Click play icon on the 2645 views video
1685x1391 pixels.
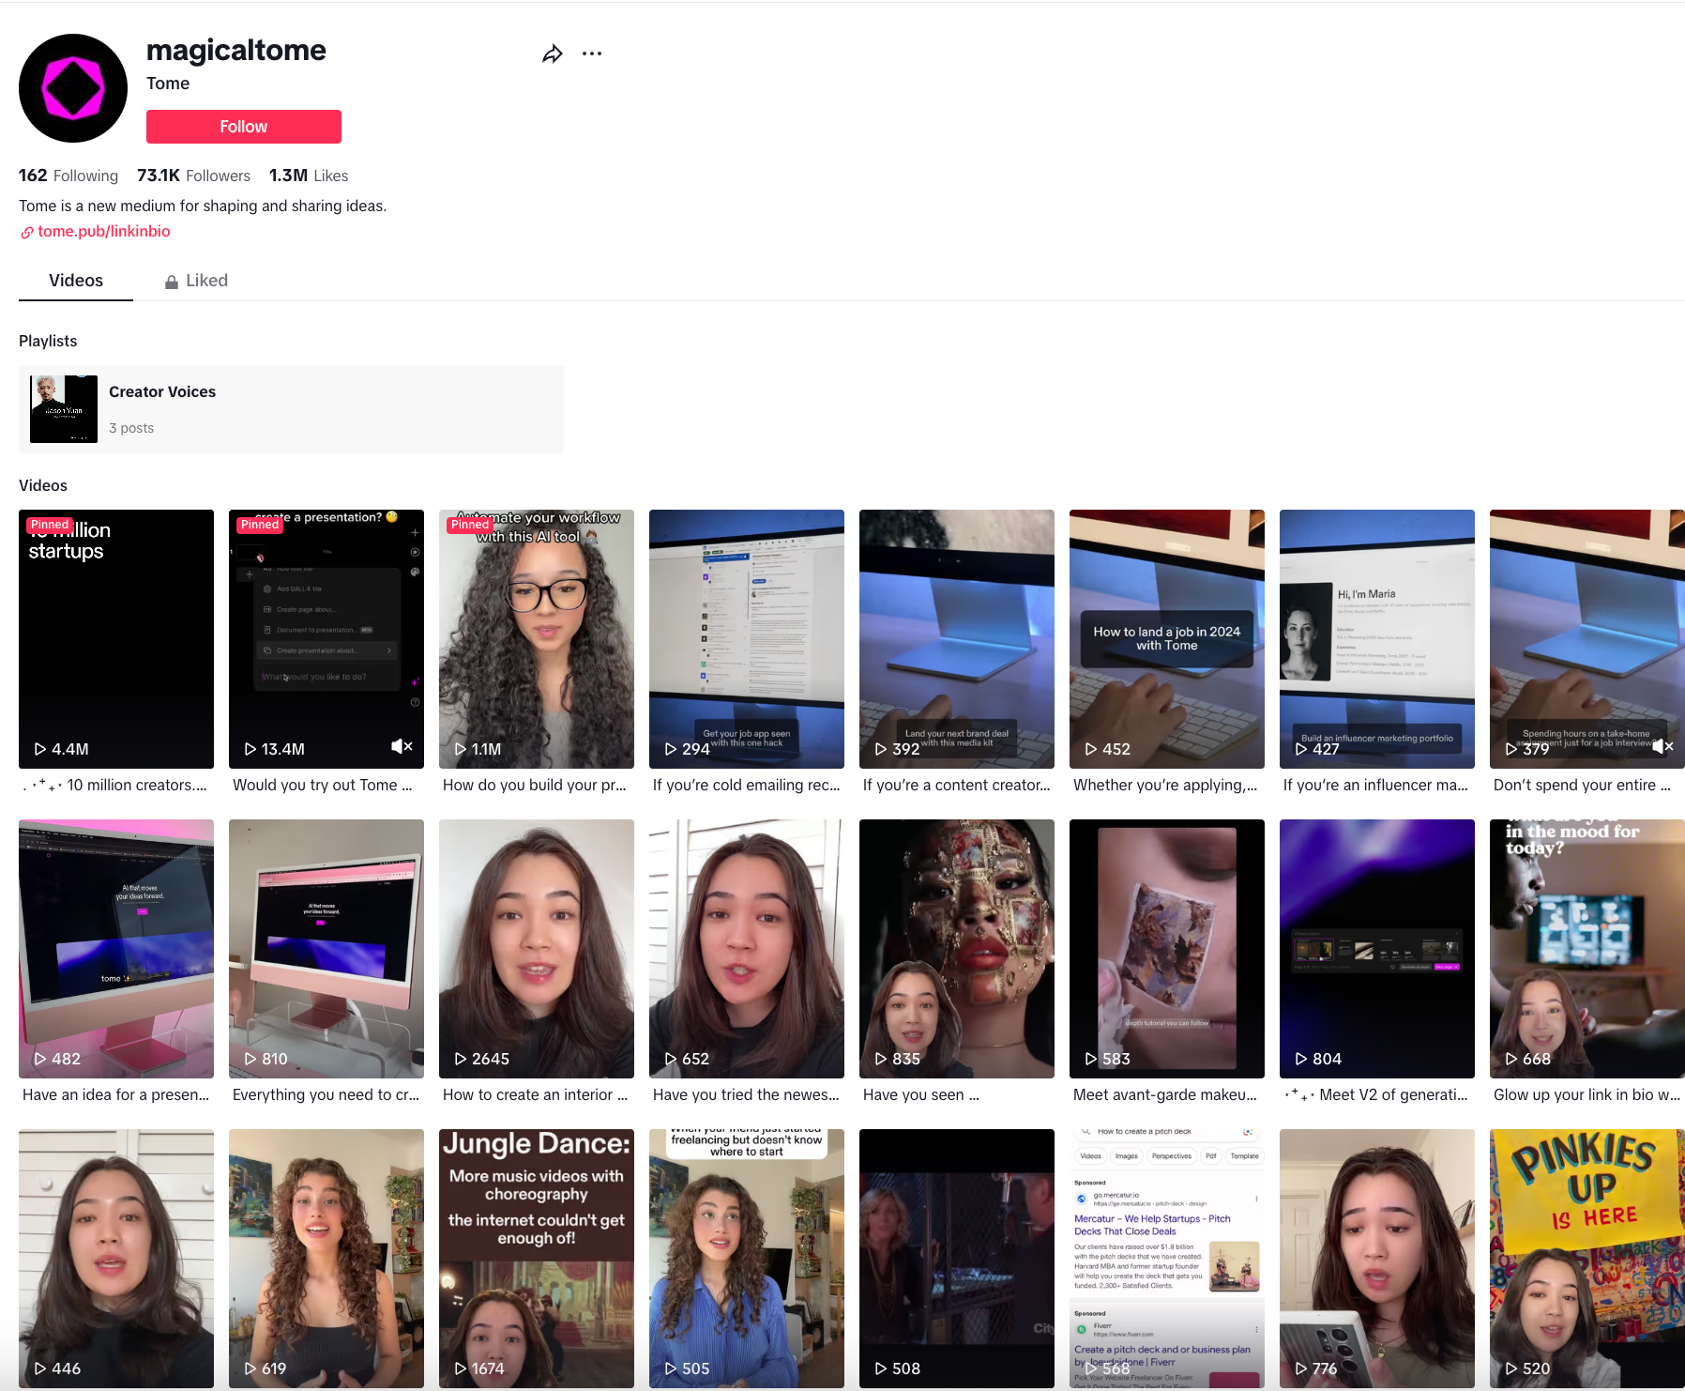[461, 1059]
